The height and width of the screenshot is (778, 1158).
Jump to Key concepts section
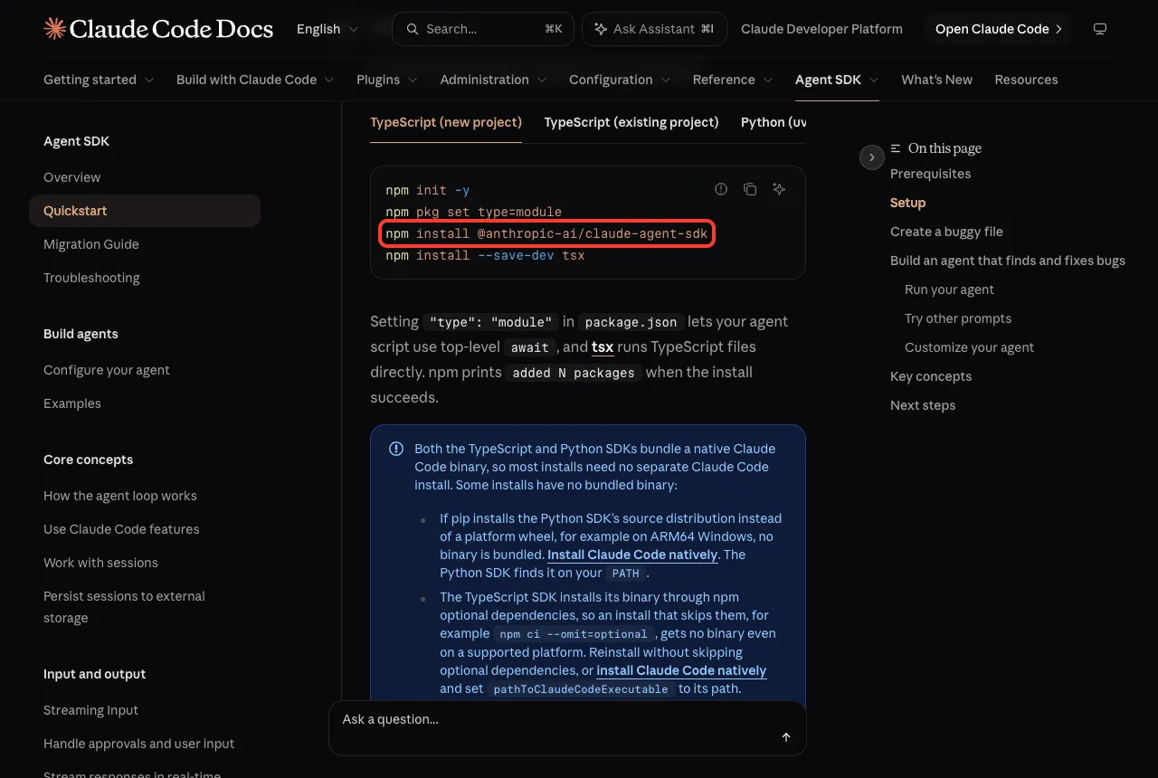(931, 376)
